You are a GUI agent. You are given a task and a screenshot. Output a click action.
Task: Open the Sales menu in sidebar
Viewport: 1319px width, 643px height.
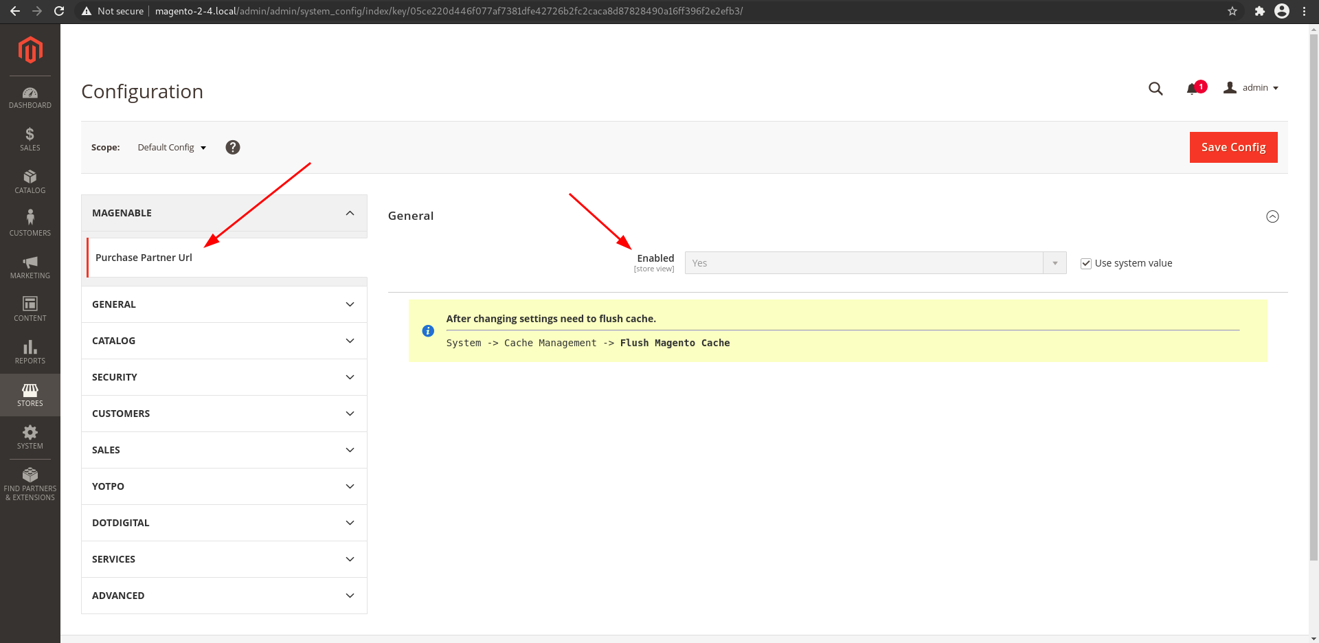pos(30,139)
